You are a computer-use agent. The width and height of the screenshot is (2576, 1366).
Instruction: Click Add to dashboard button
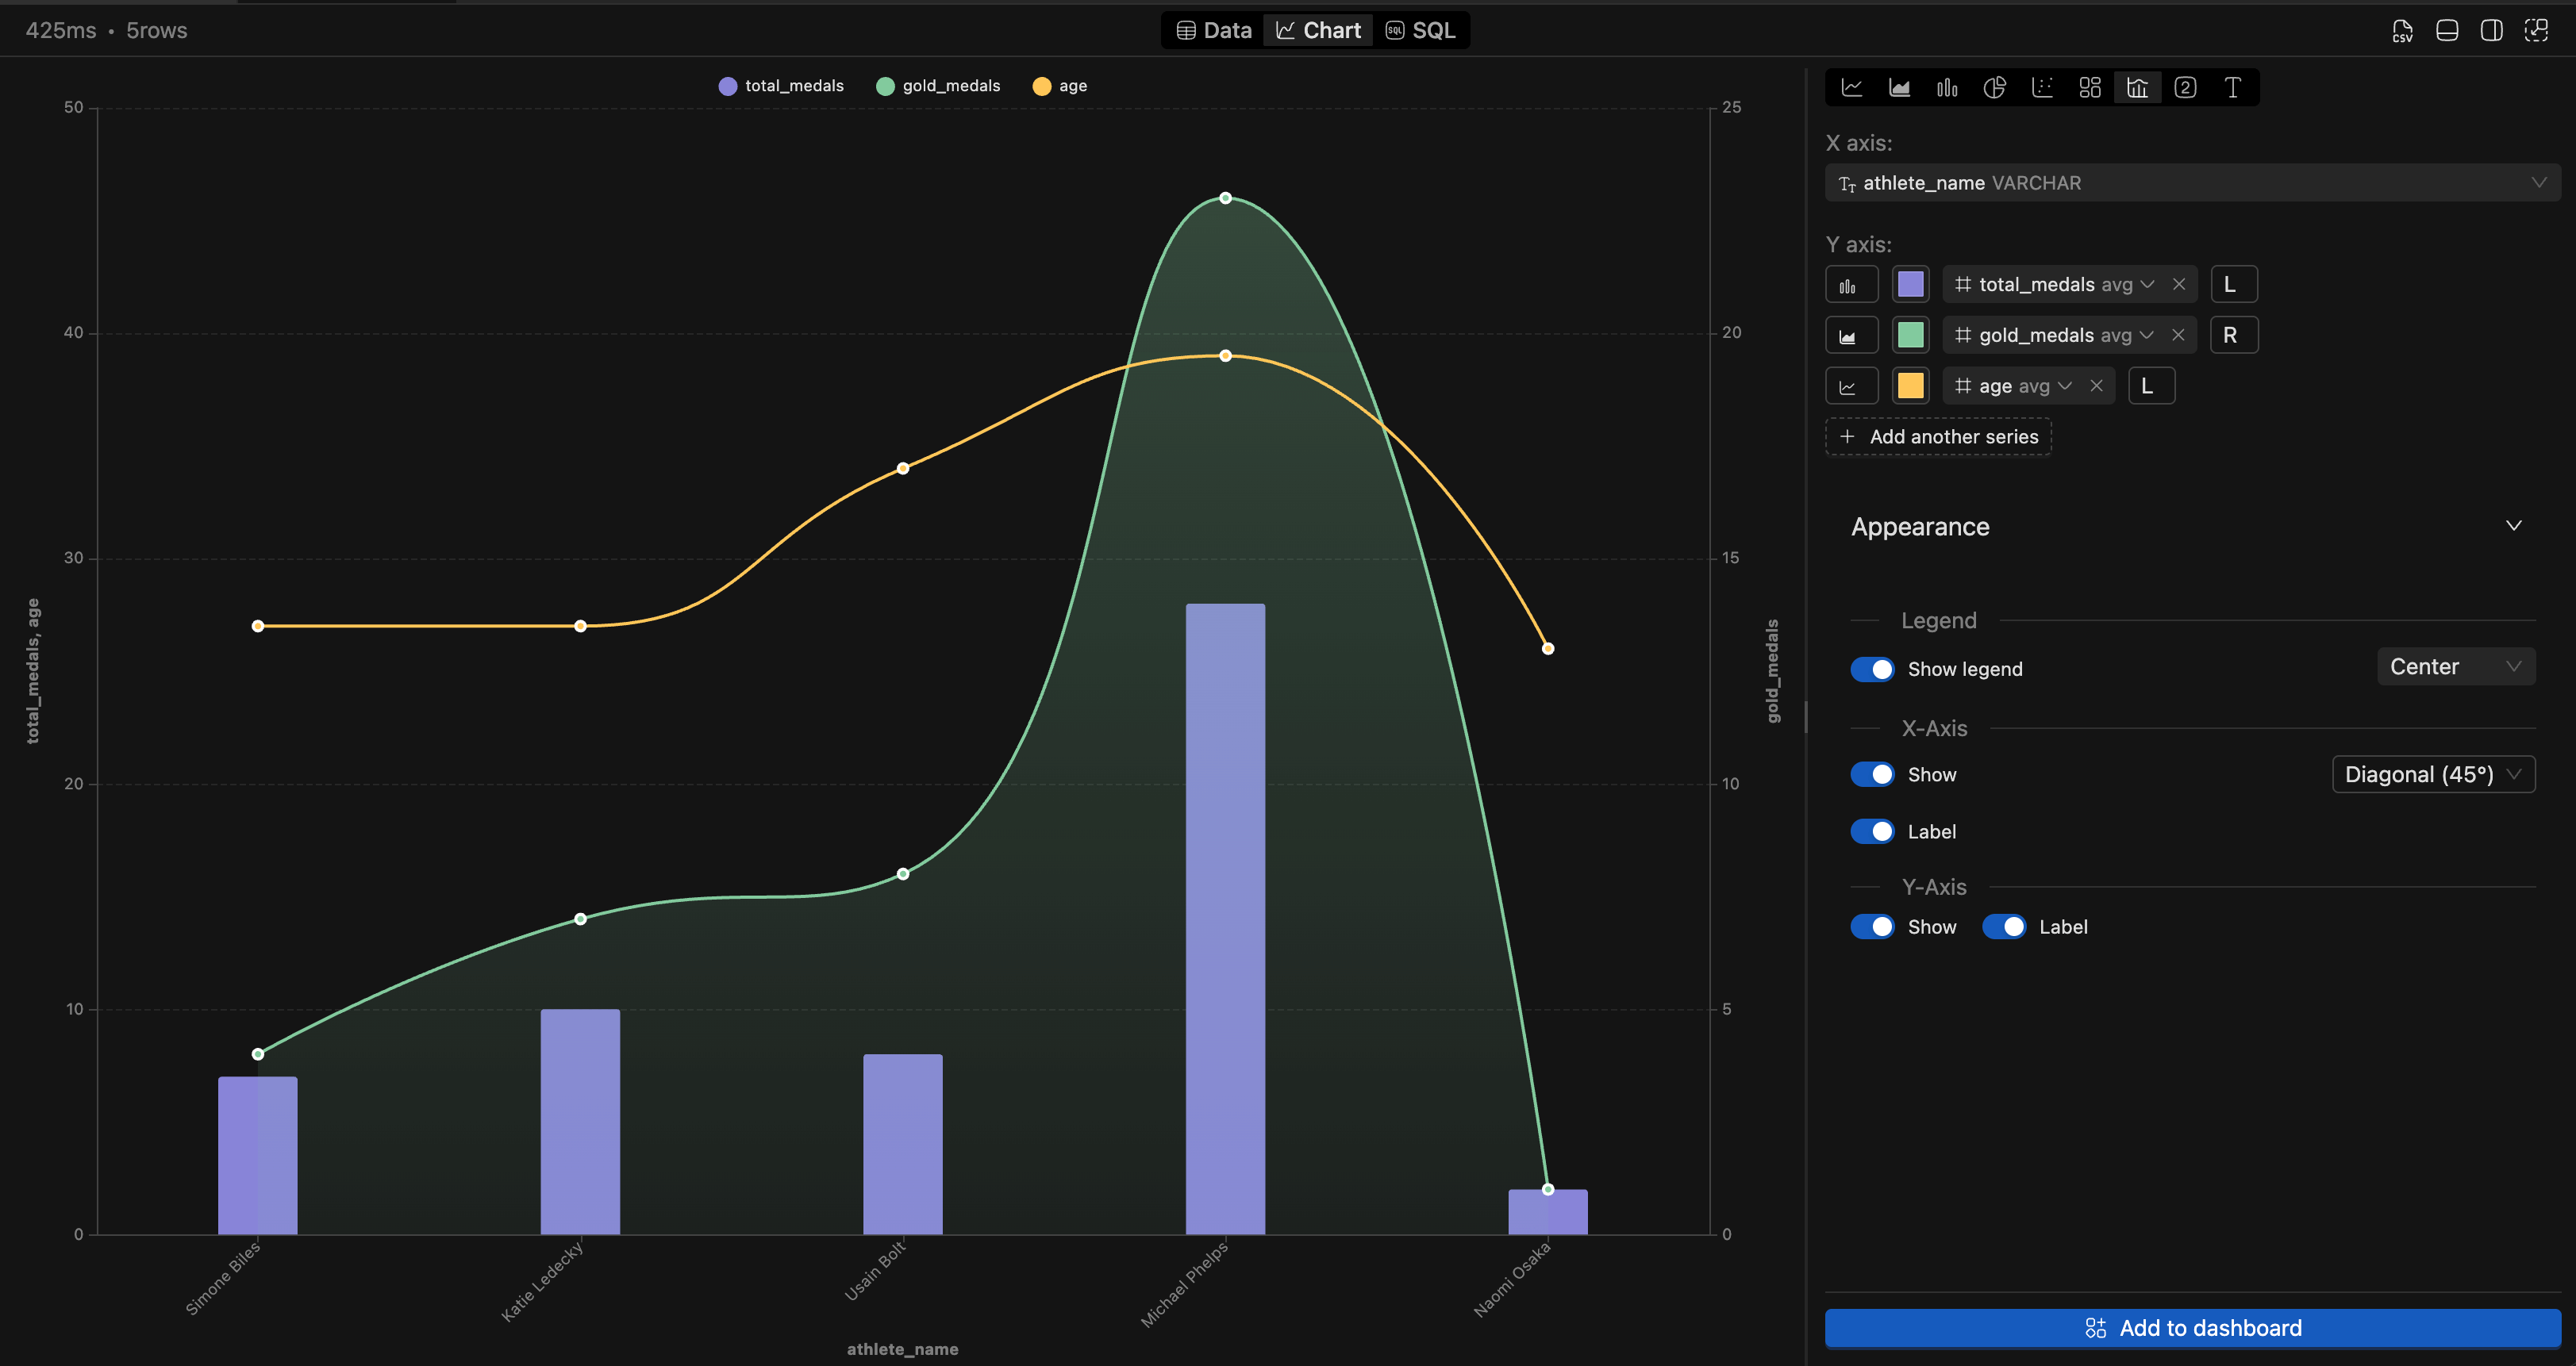2192,1328
